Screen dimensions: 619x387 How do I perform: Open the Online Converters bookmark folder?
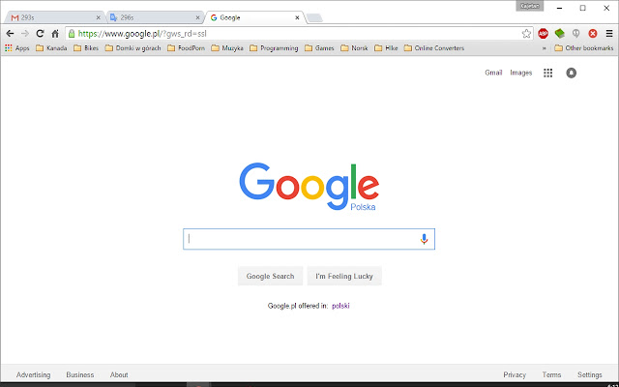point(434,48)
